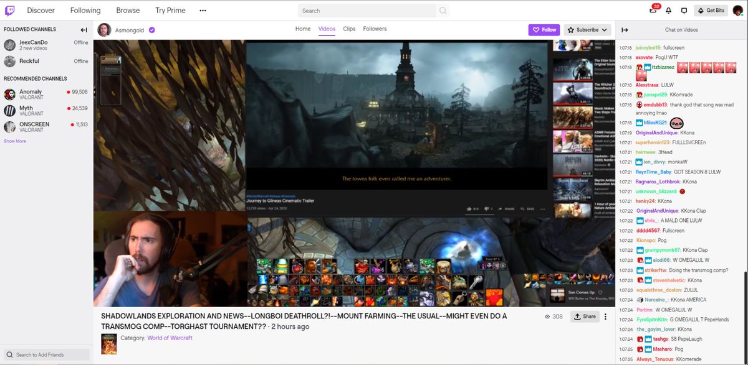Open user profile avatar menu
748x365 pixels.
coord(737,11)
